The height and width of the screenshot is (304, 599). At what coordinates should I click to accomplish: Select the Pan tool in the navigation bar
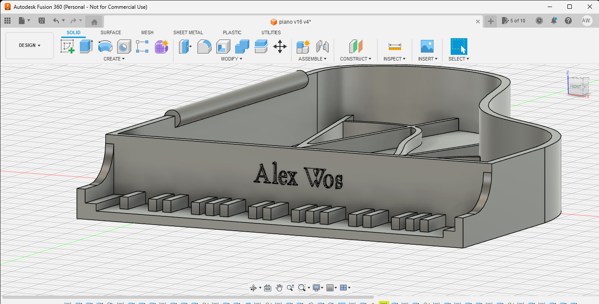tap(279, 287)
